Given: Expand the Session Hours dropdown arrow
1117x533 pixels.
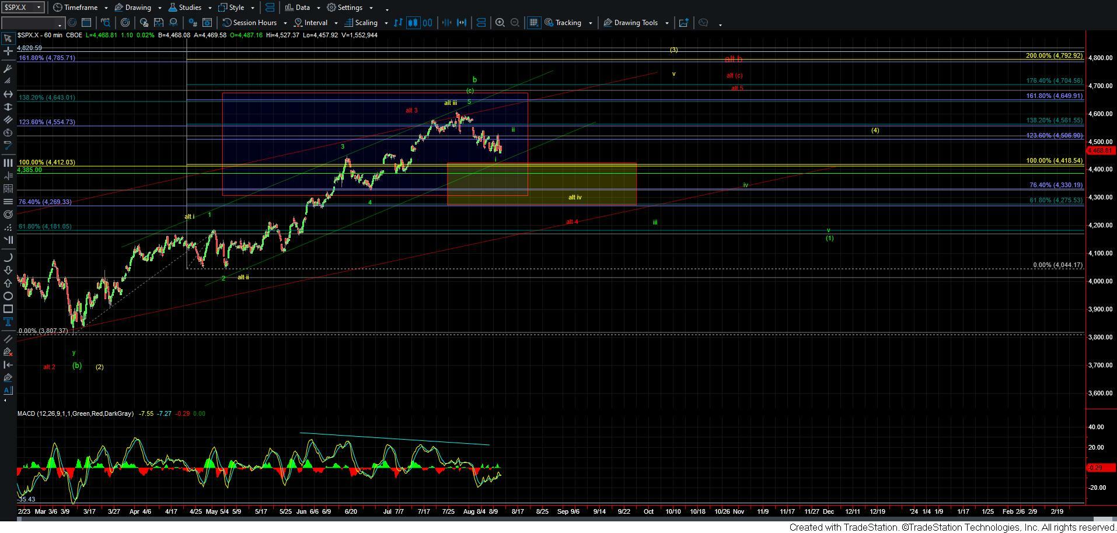Looking at the screenshot, I should [285, 23].
